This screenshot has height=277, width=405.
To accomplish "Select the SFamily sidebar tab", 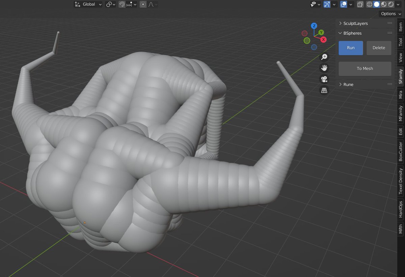I will pos(400,76).
